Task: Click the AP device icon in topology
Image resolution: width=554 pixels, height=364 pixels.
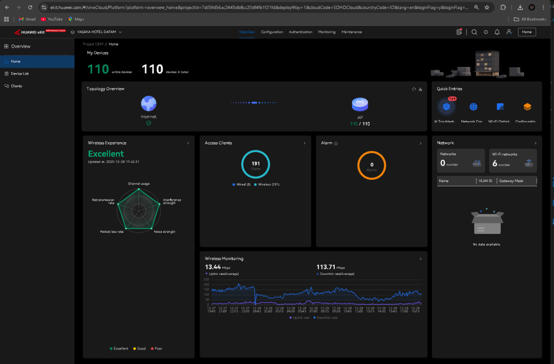Action: click(x=360, y=104)
